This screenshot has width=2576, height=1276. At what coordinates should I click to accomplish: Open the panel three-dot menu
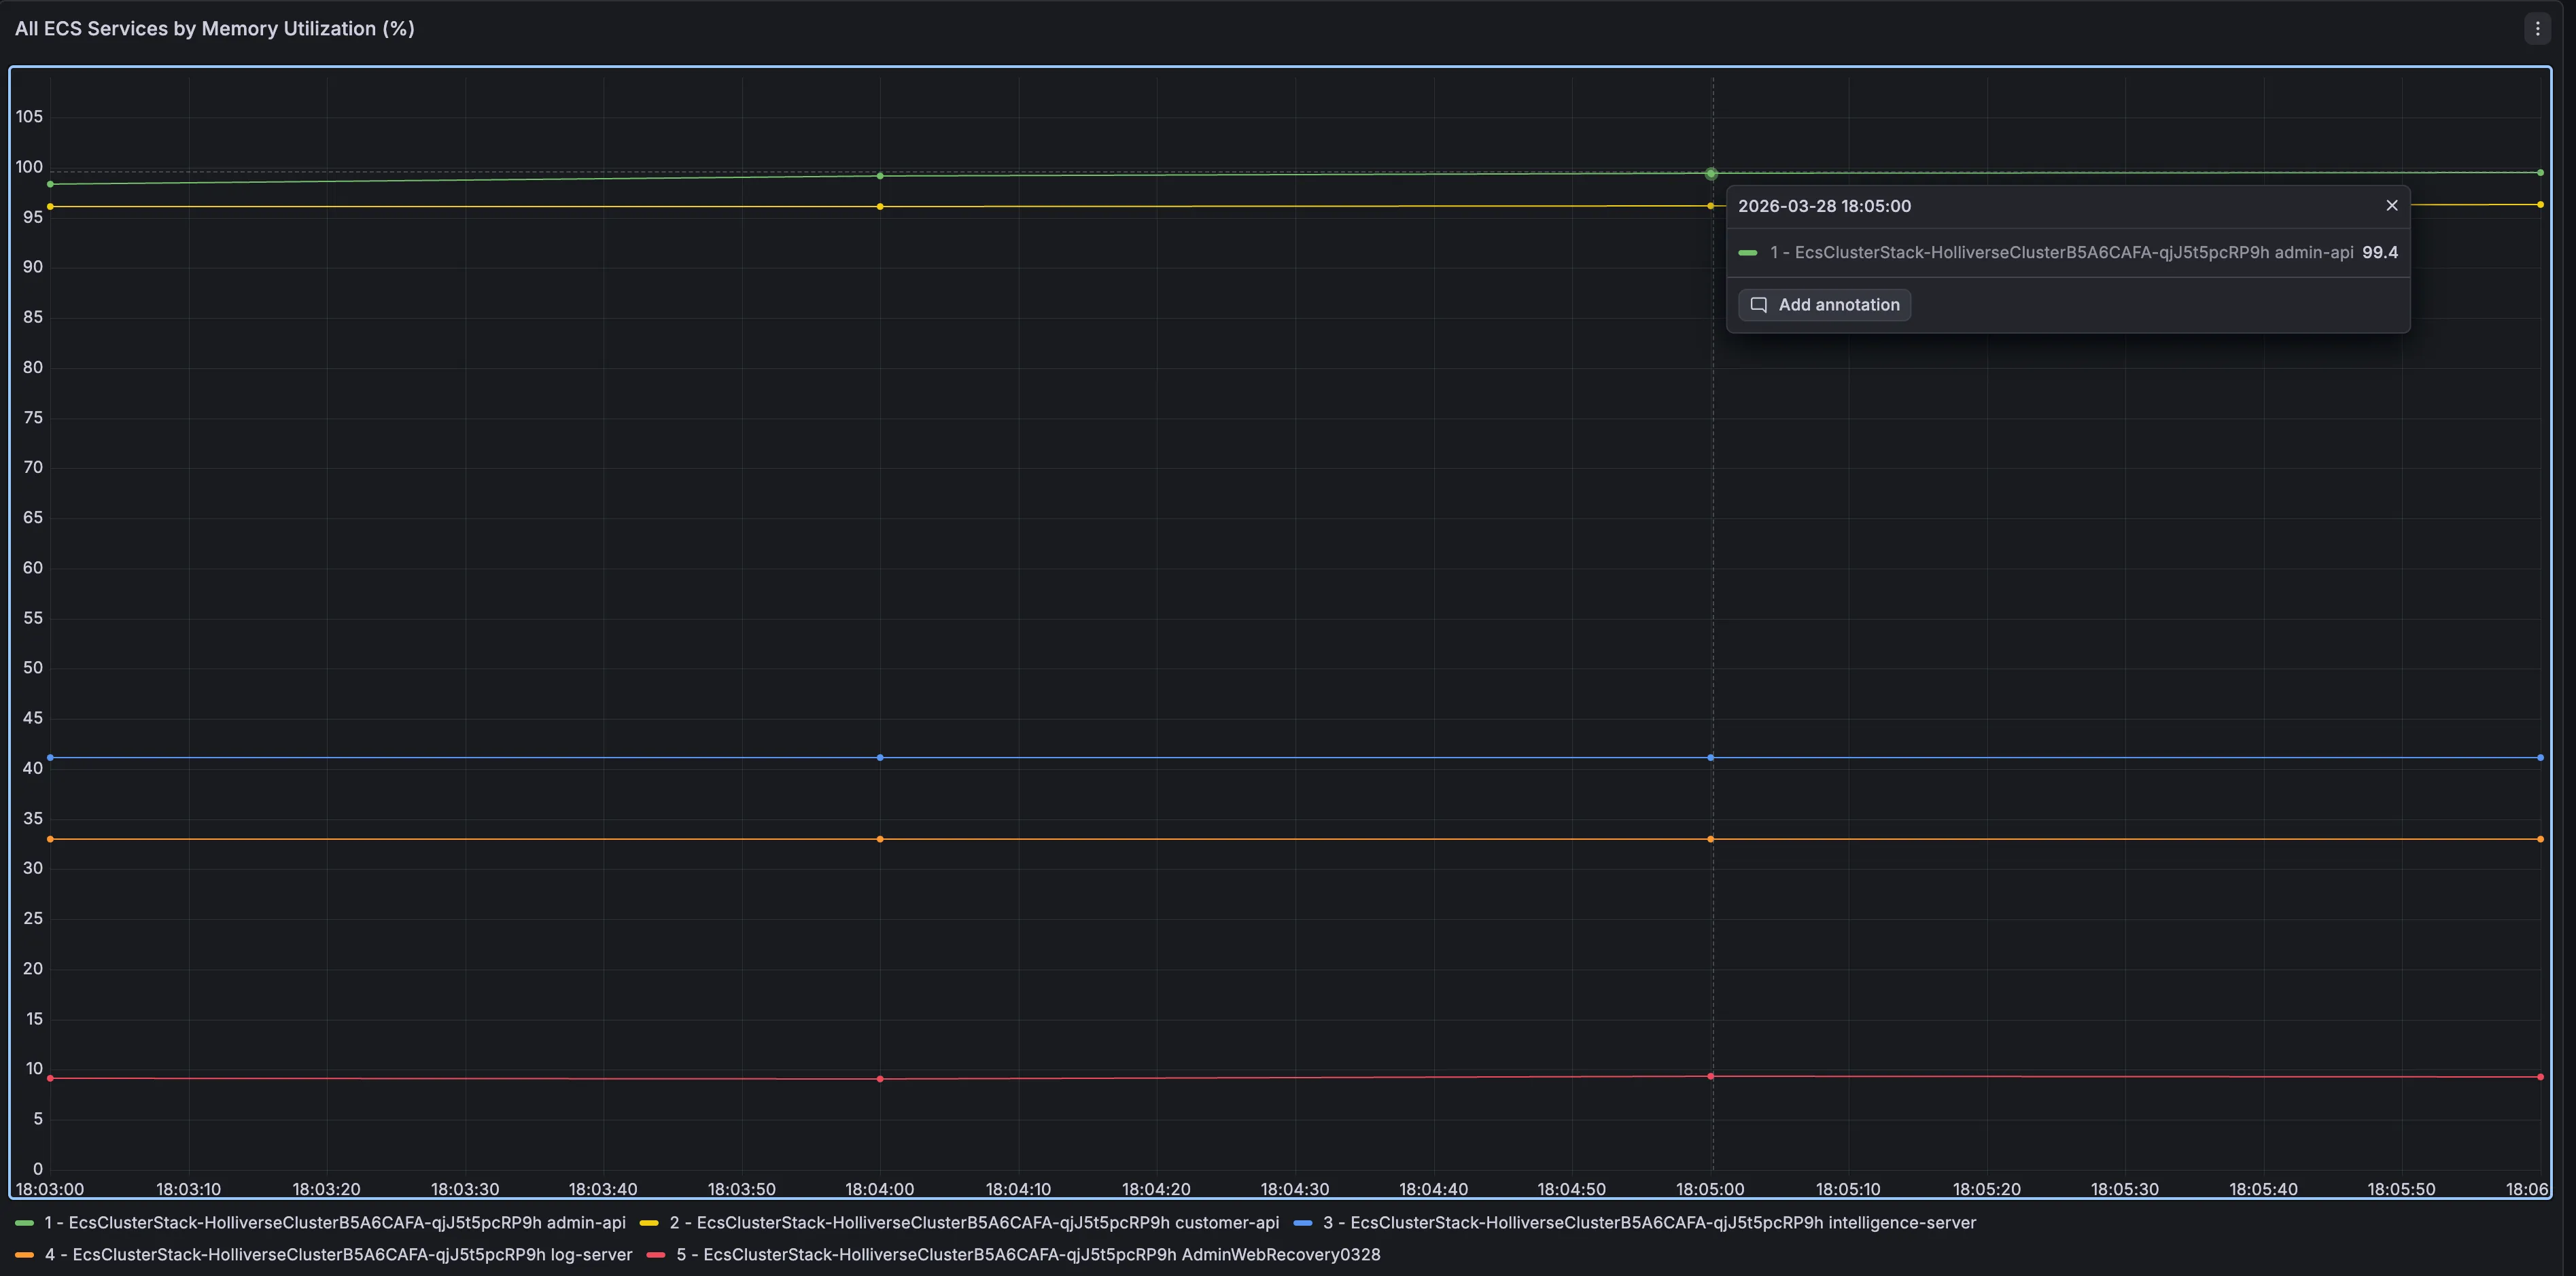pyautogui.click(x=2537, y=29)
